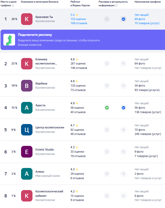Click the grey verified checkmark for Estetic Studio
The height and width of the screenshot is (208, 165).
click(123, 152)
